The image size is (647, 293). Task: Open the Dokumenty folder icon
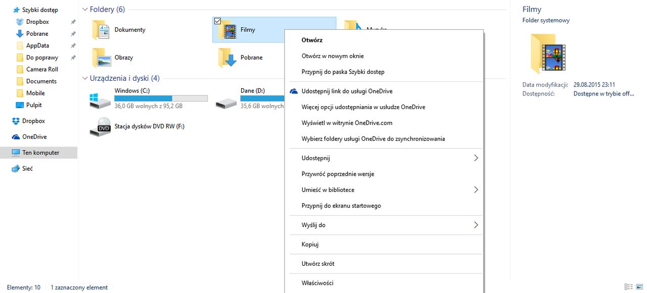click(x=101, y=30)
